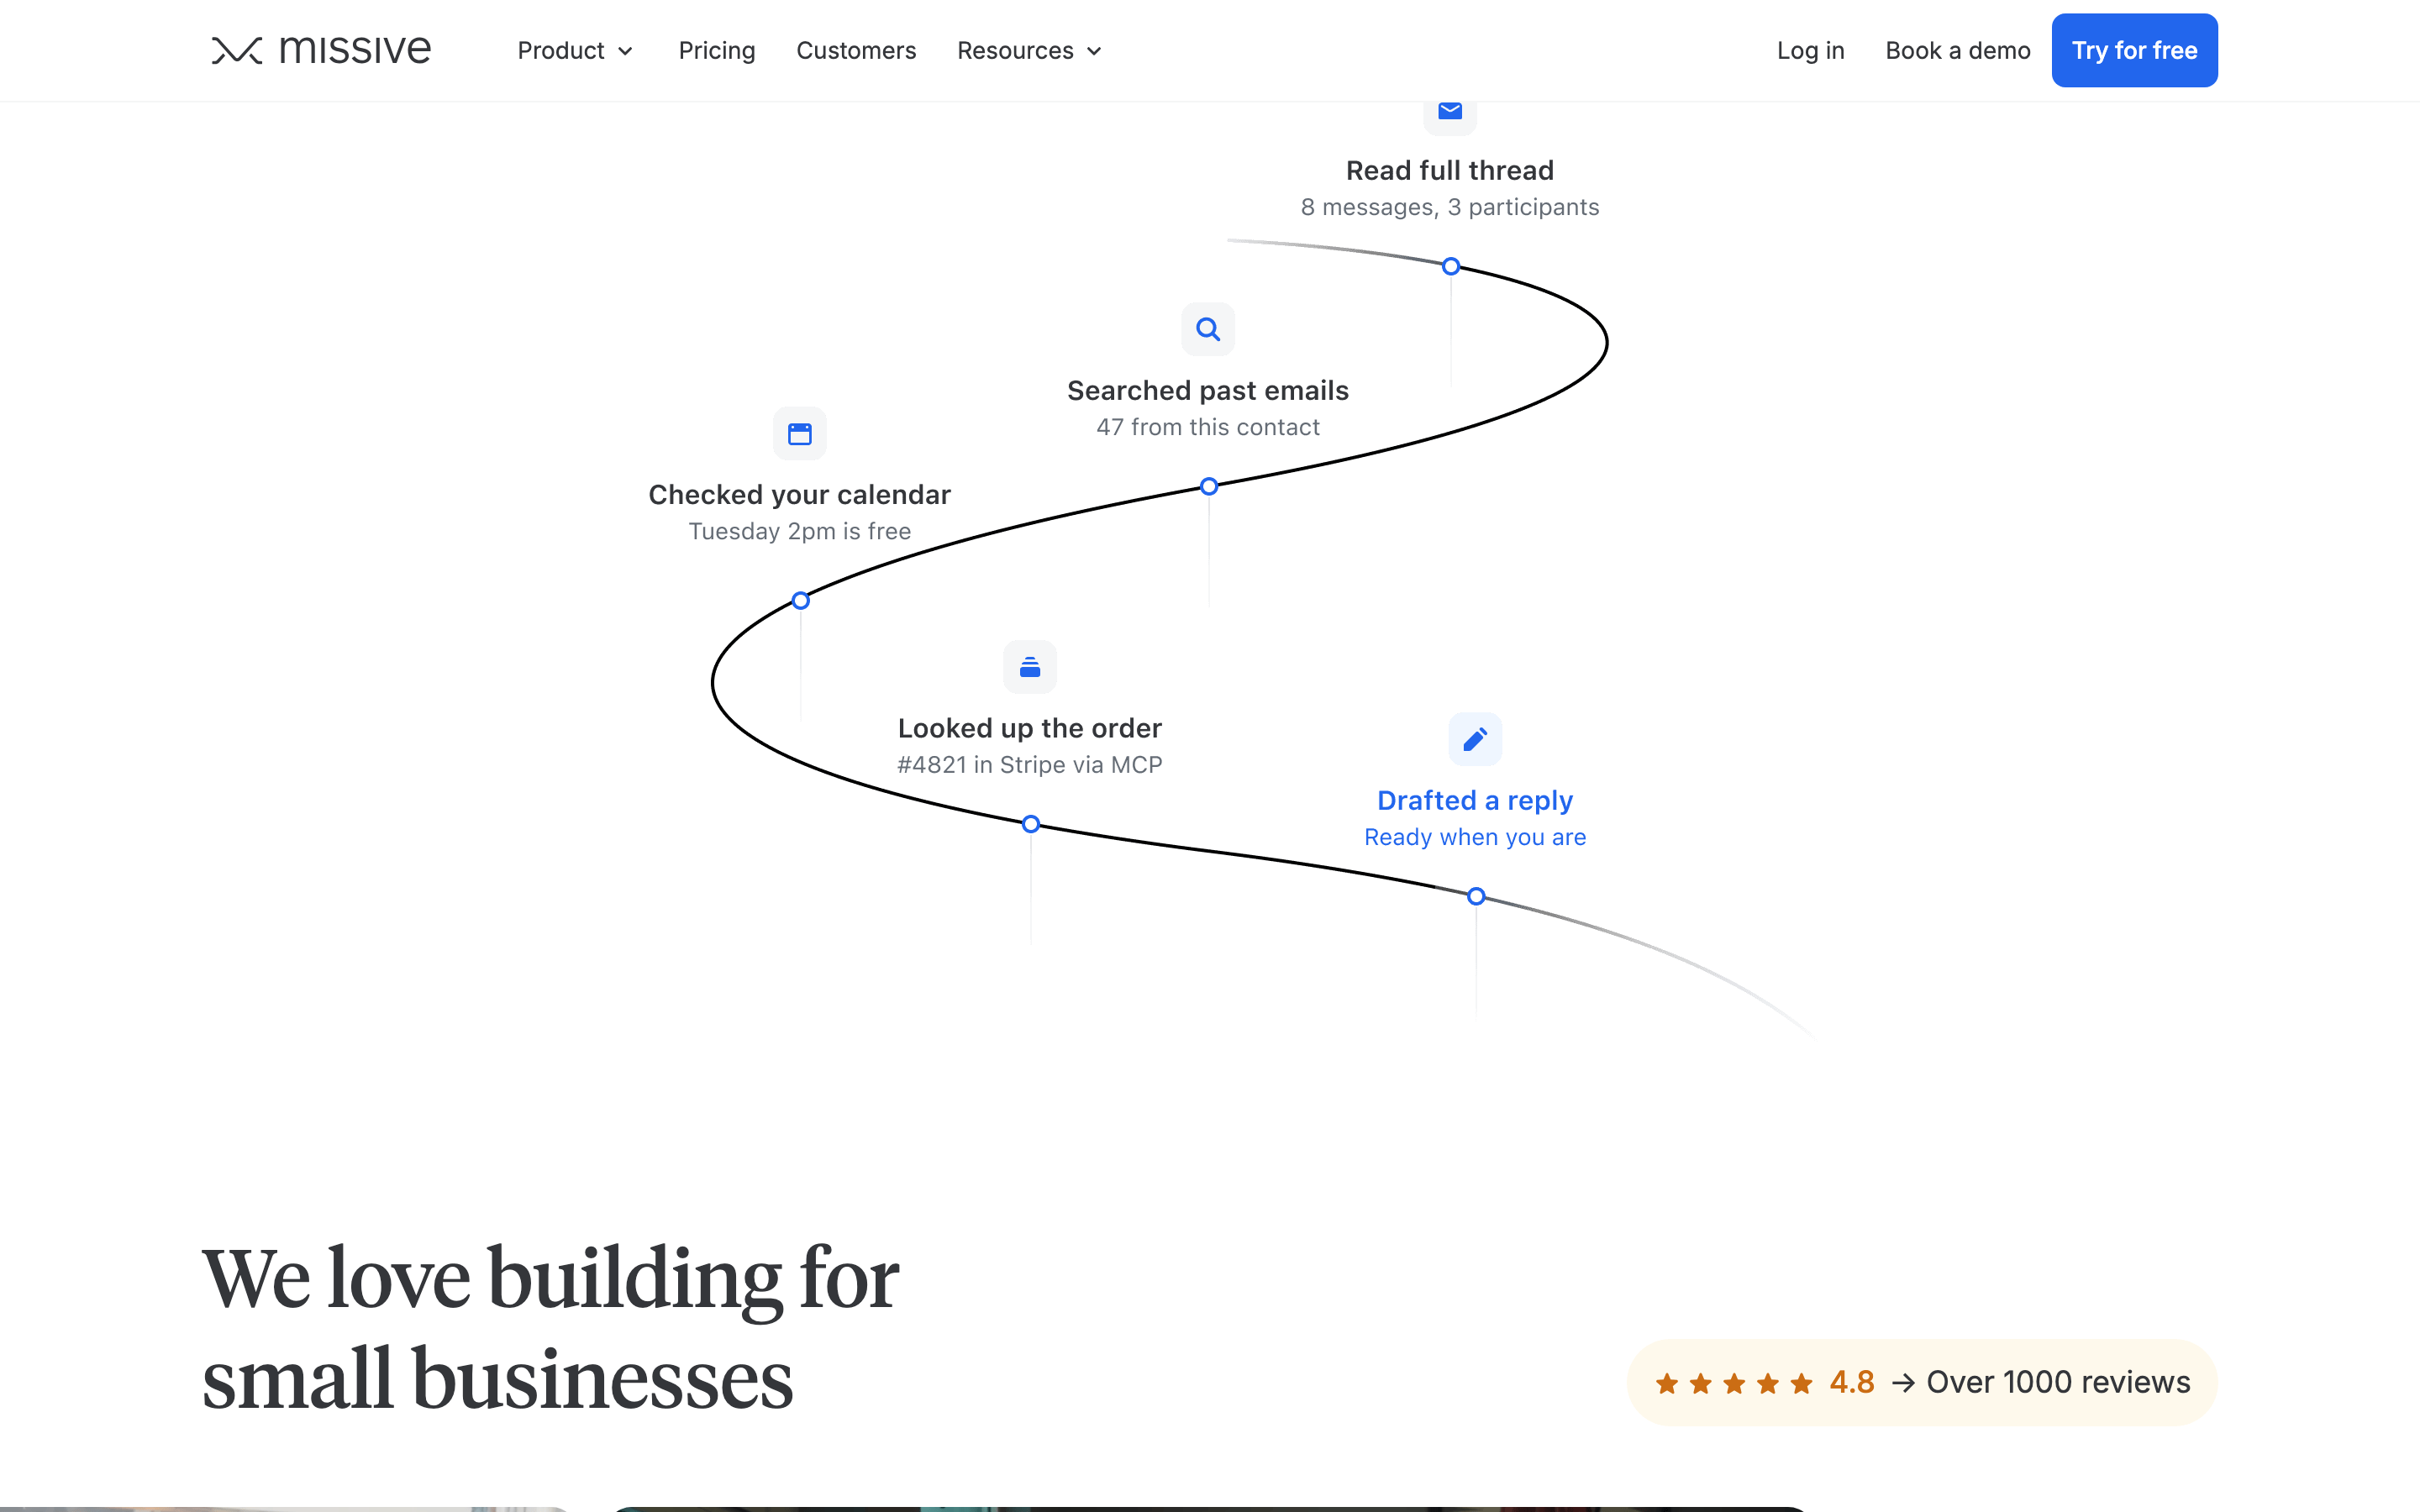This screenshot has width=2420, height=1512.
Task: Click the Missive logo icon
Action: [x=237, y=50]
